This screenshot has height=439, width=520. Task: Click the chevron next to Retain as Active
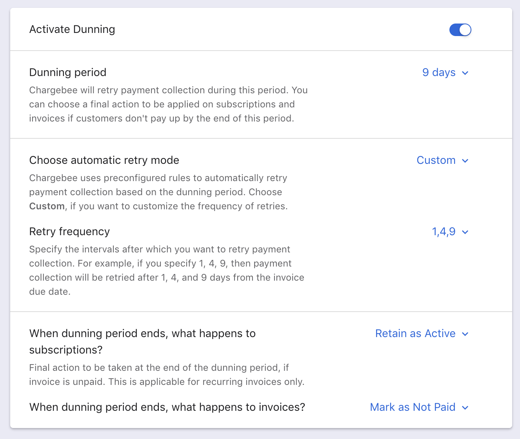[x=465, y=334]
